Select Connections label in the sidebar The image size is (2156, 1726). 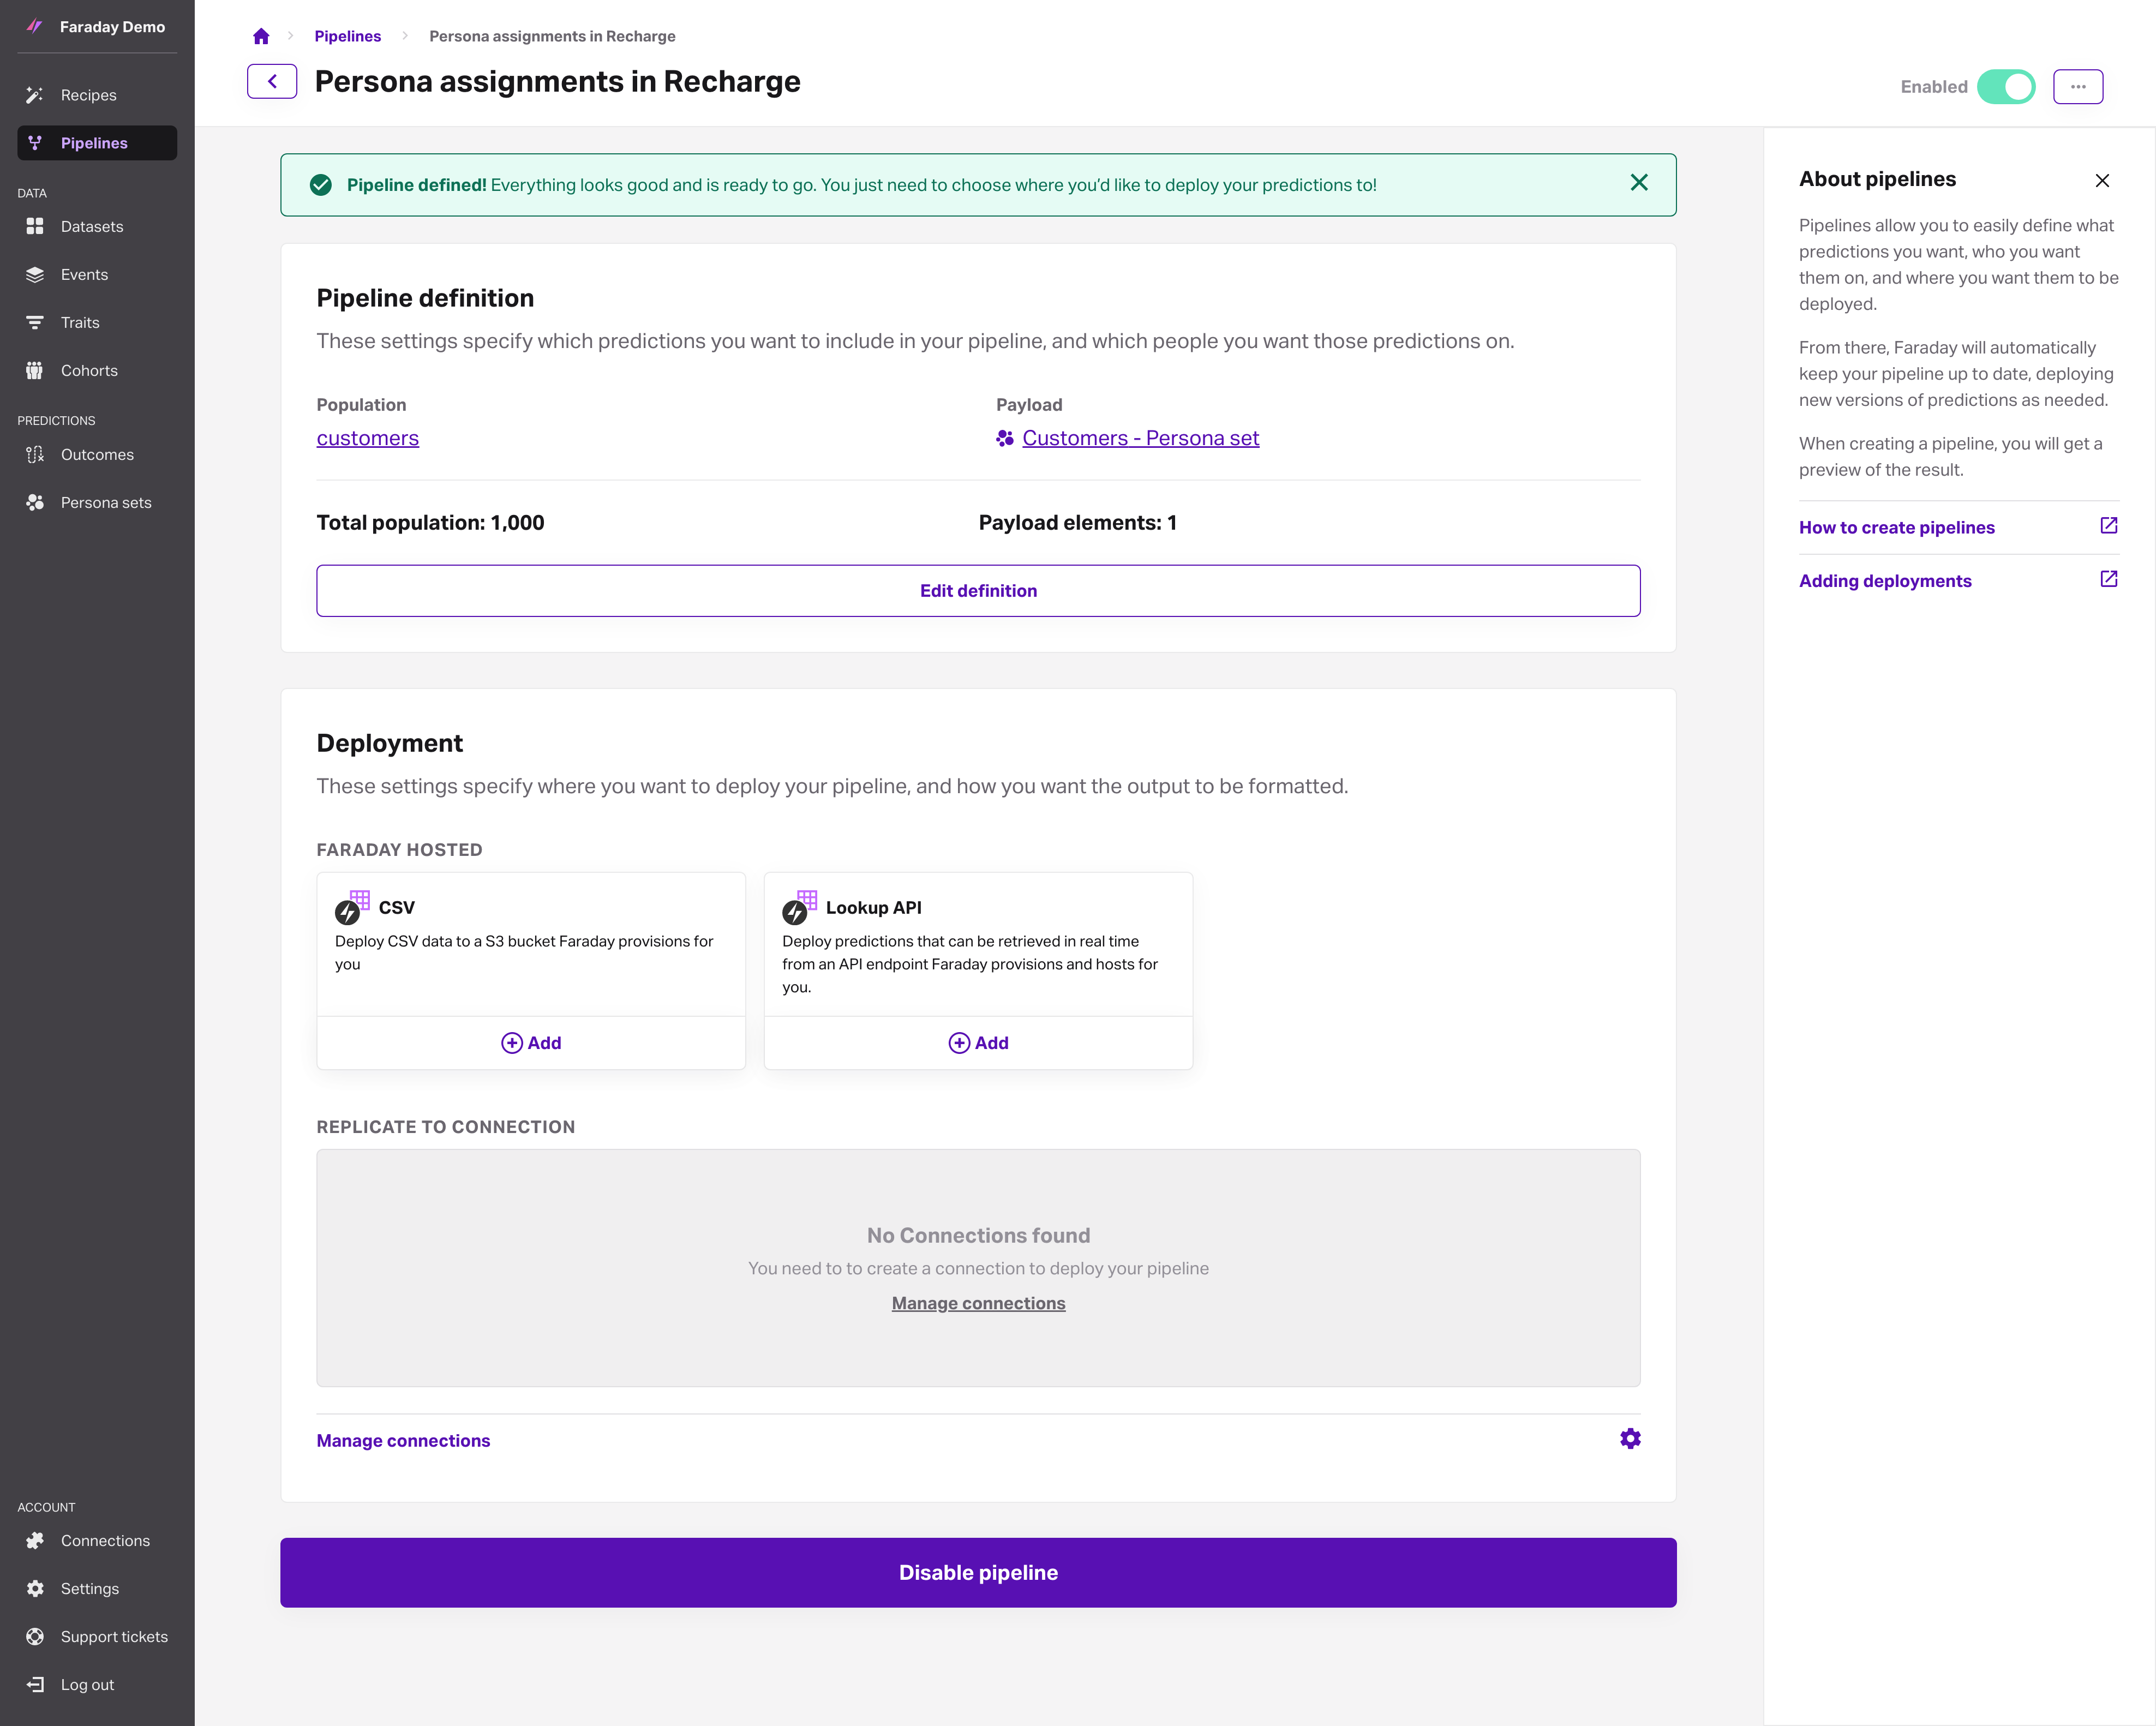coord(105,1540)
